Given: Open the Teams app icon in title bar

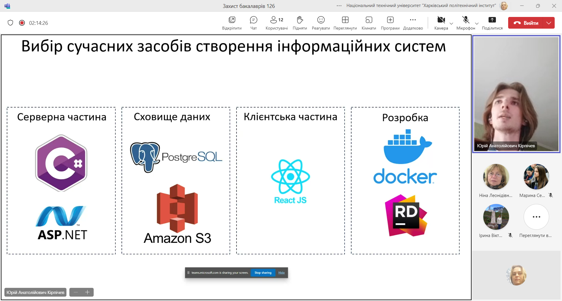Looking at the screenshot, I should pyautogui.click(x=7, y=6).
